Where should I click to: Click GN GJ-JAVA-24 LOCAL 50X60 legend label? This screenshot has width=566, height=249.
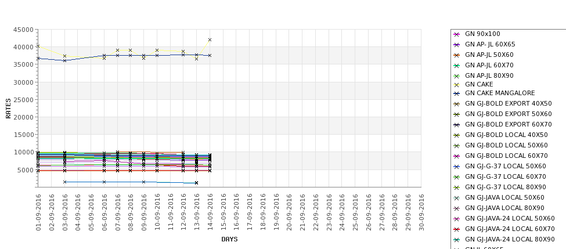[x=510, y=219]
